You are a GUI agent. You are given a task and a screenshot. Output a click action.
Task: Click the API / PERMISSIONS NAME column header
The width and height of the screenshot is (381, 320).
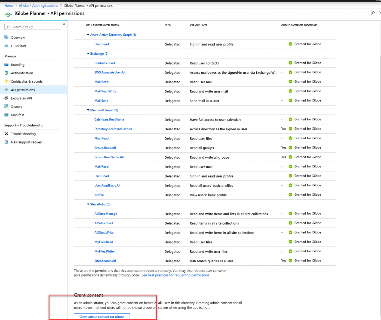coord(102,25)
